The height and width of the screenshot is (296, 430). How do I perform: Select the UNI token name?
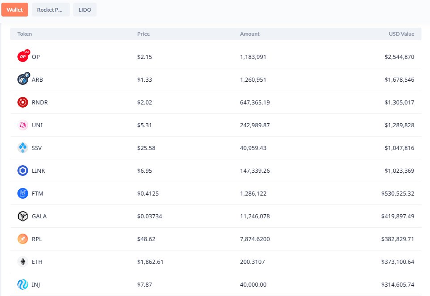[x=37, y=125]
